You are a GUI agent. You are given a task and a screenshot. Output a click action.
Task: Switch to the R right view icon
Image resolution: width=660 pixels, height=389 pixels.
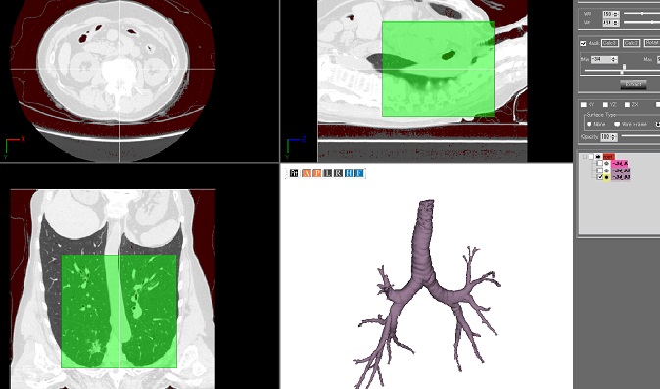coord(338,173)
